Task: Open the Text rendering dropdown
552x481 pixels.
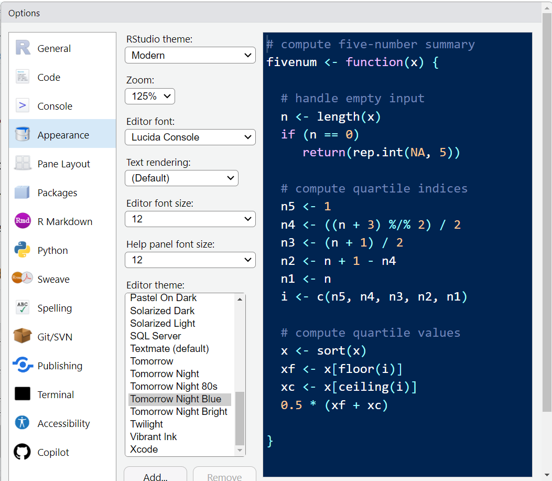Action: click(x=181, y=178)
